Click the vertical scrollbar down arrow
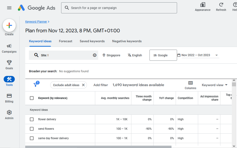 point(234,146)
